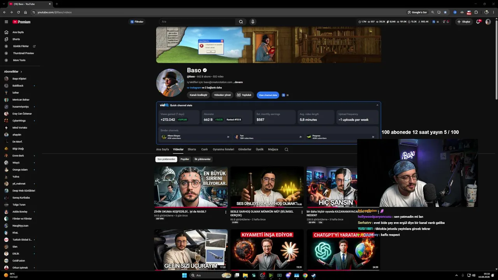Click View channel stats button
The image size is (498, 280).
[x=268, y=95]
